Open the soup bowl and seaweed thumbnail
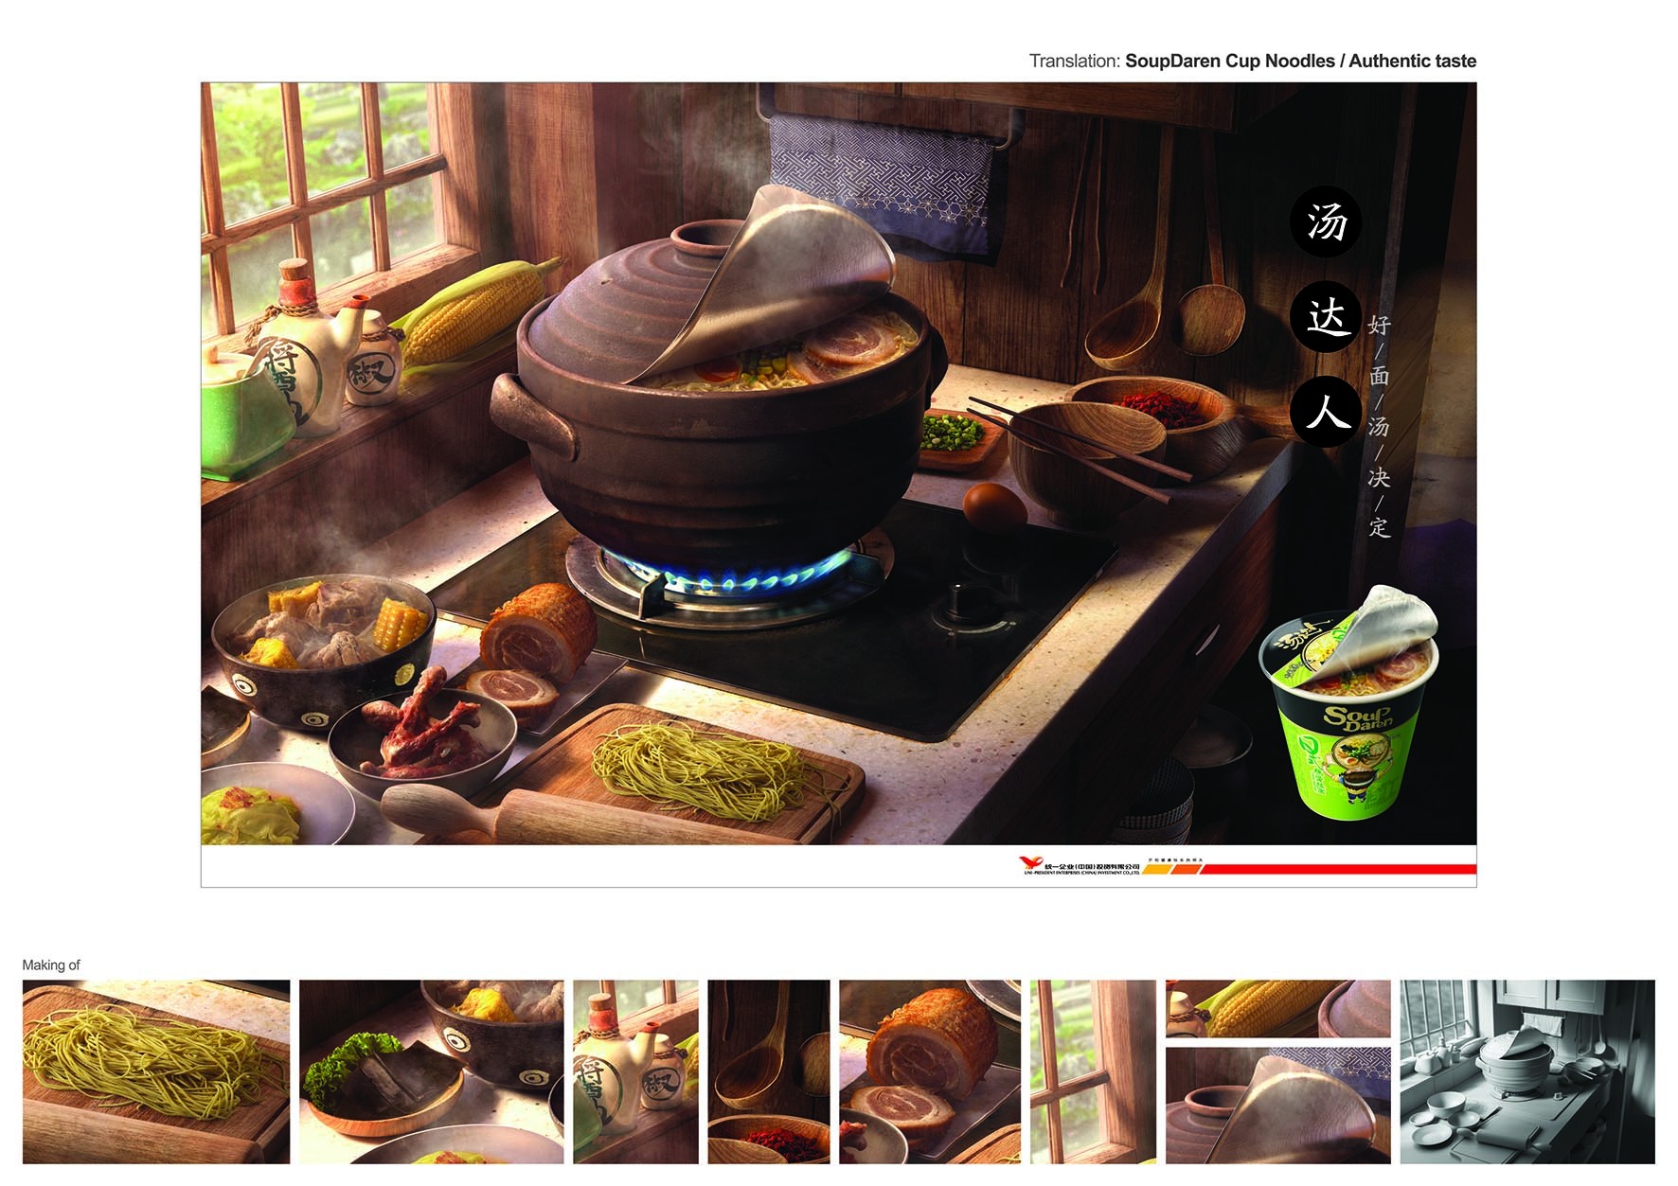The height and width of the screenshot is (1186, 1678). click(x=431, y=1071)
